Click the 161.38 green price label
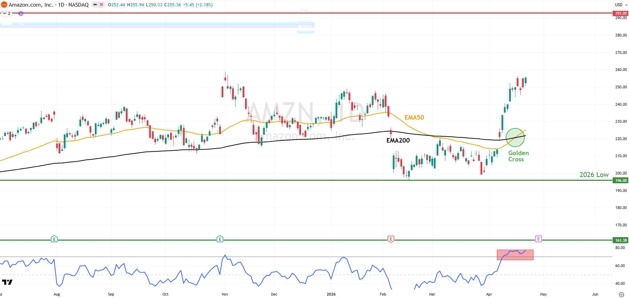Viewport: 629px width, 298px height. click(x=620, y=240)
